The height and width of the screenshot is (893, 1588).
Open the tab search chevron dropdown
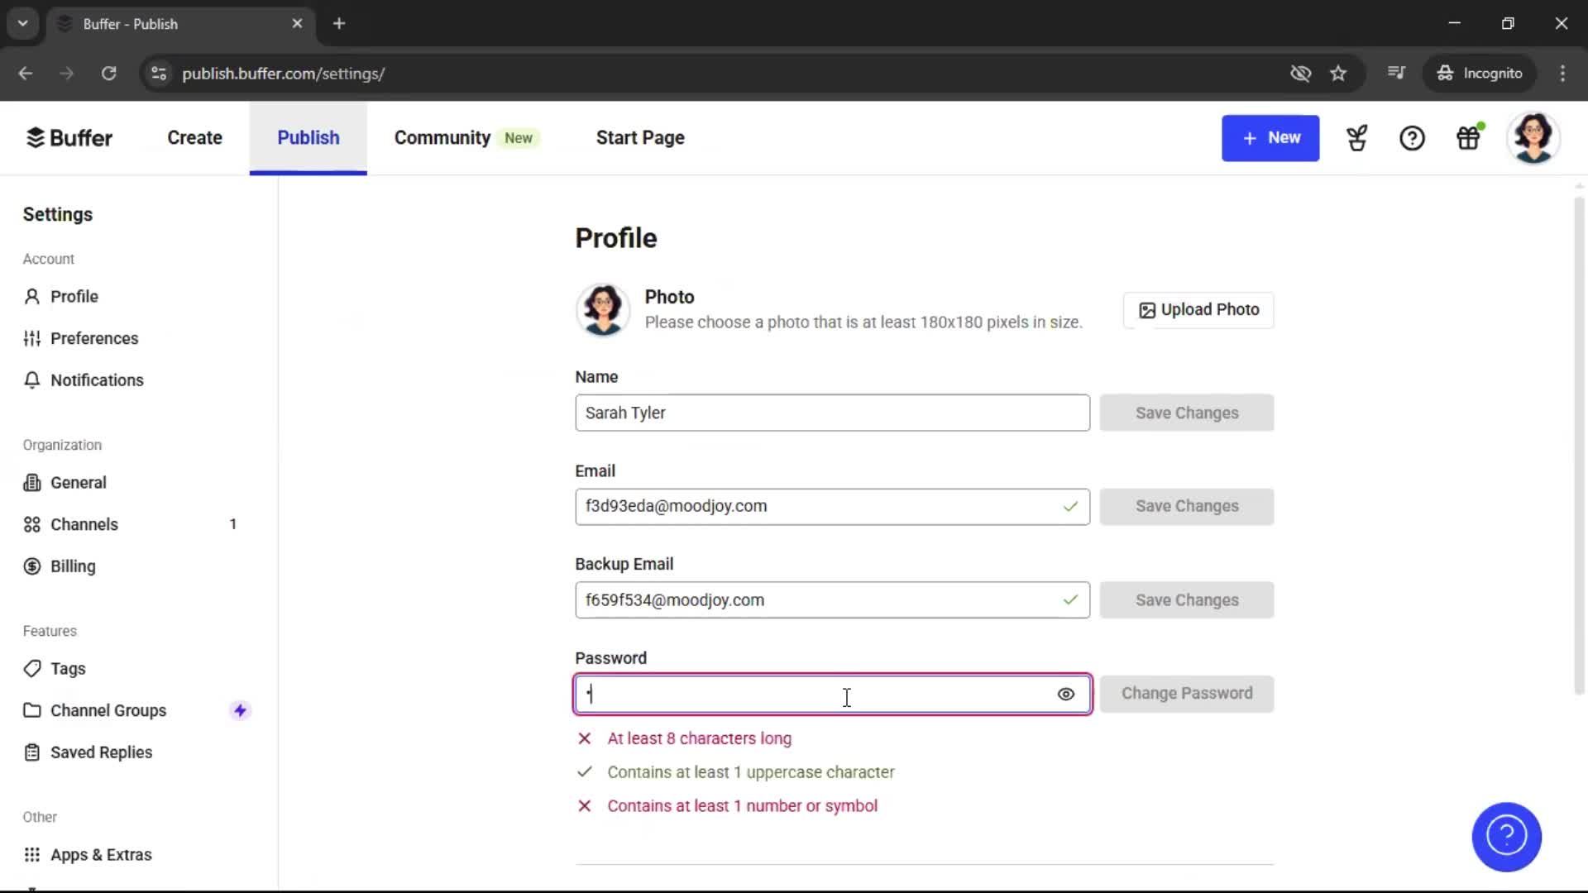pos(22,22)
